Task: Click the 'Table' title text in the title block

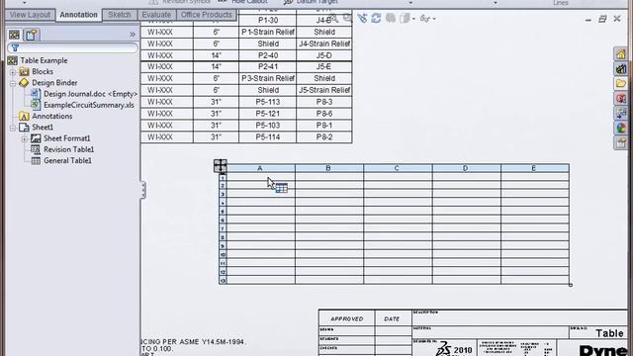Action: [x=609, y=333]
